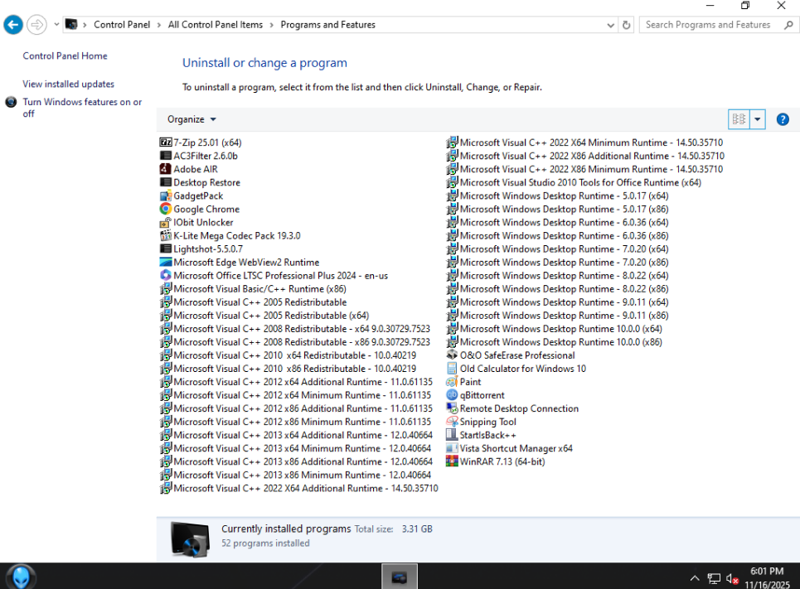The height and width of the screenshot is (589, 800).
Task: Select the Paint palette icon
Action: coord(452,381)
